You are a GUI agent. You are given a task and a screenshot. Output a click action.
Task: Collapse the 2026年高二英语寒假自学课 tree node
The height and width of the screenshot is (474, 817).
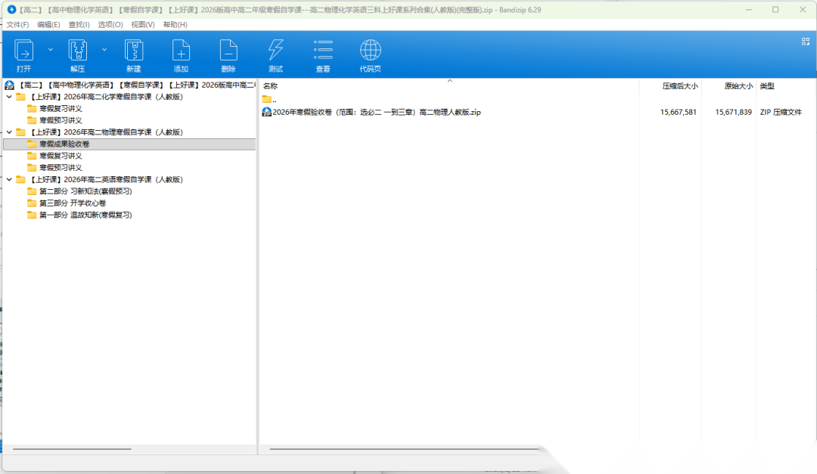(9, 180)
